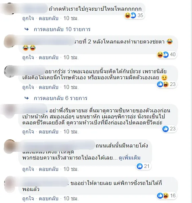Click the reply arrow icon beside การตอบกลับ 10 รายการ
This screenshot has height=203, width=192.
tap(27, 29)
